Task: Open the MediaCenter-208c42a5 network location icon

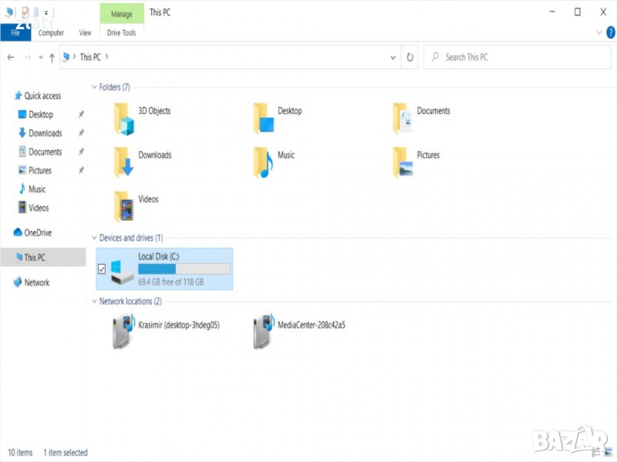Action: point(264,332)
